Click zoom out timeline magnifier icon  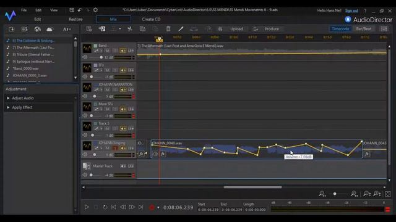322,194
